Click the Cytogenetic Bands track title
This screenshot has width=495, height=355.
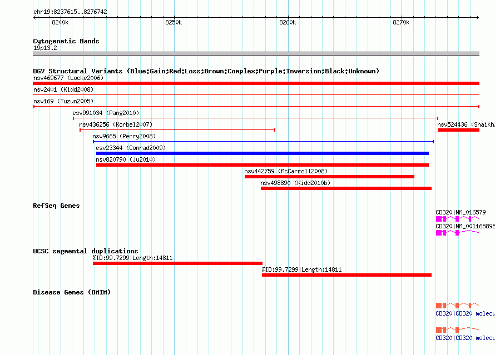pos(66,41)
